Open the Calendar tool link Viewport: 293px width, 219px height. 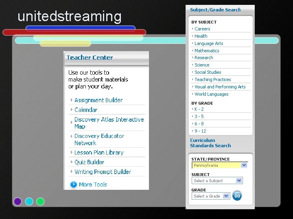(x=86, y=109)
